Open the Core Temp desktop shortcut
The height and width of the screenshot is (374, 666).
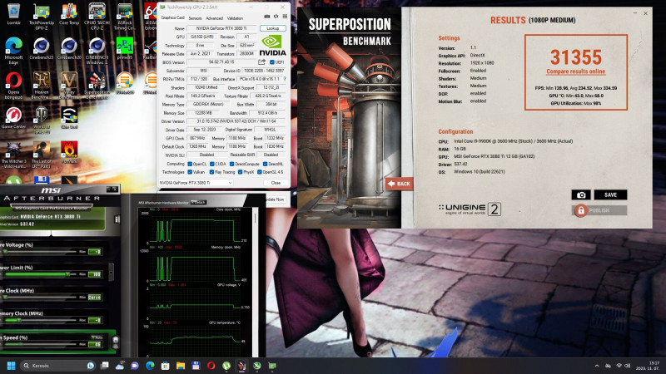(69, 13)
